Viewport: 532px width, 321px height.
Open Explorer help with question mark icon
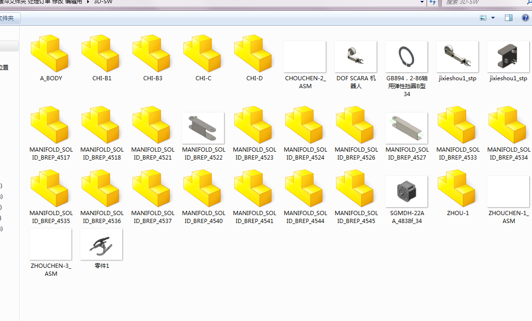[x=525, y=18]
